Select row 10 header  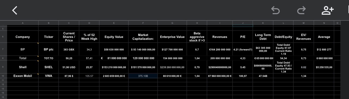click(3, 76)
